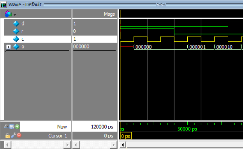The width and height of the screenshot is (243, 150).
Task: Click the Wave window icon in title bar
Action: [x=4, y=5]
